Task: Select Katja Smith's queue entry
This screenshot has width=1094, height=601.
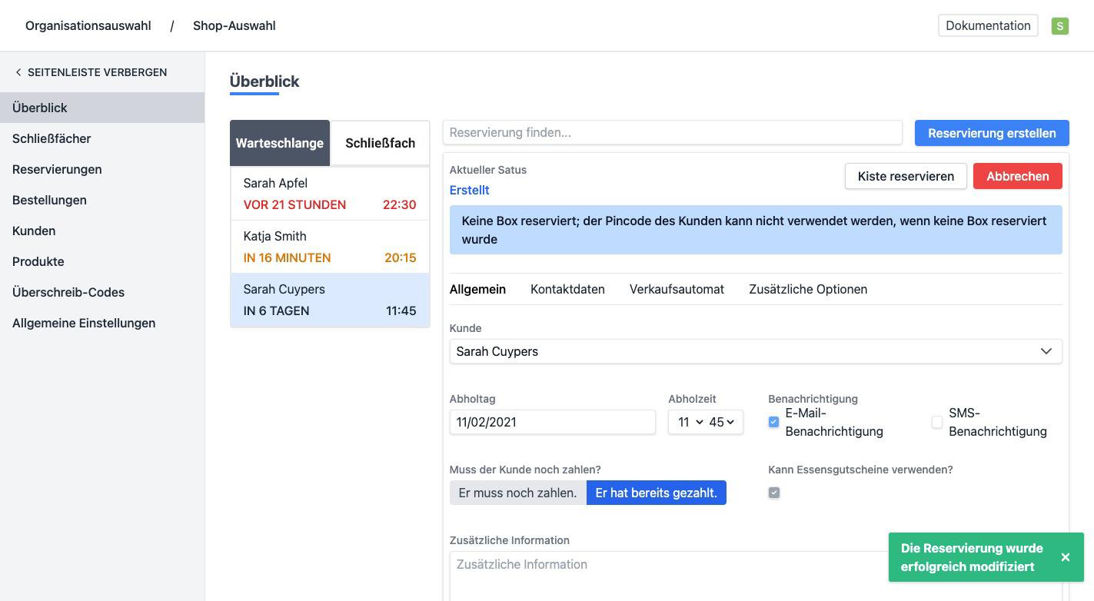Action: click(330, 247)
